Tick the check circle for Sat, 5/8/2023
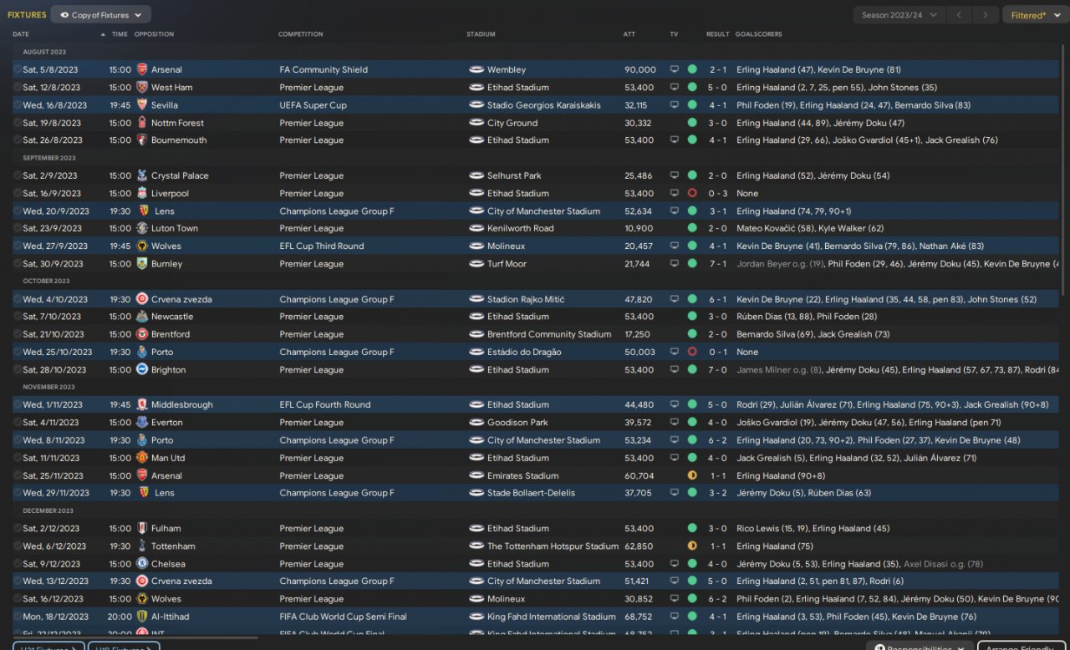 point(18,69)
